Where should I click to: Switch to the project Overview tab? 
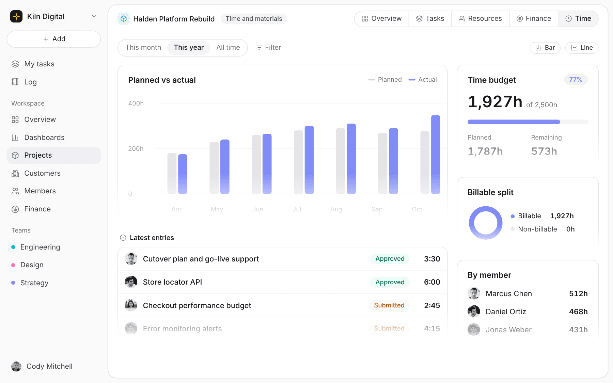(x=381, y=18)
